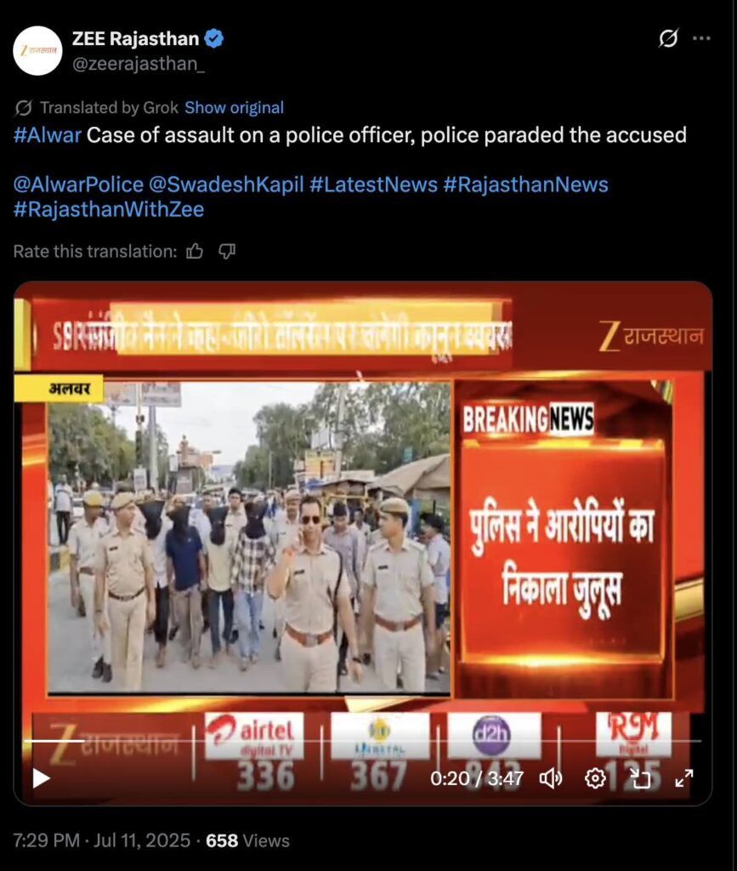This screenshot has width=737, height=871.
Task: Open #RajasthanWithZee hashtag
Action: pyautogui.click(x=109, y=209)
